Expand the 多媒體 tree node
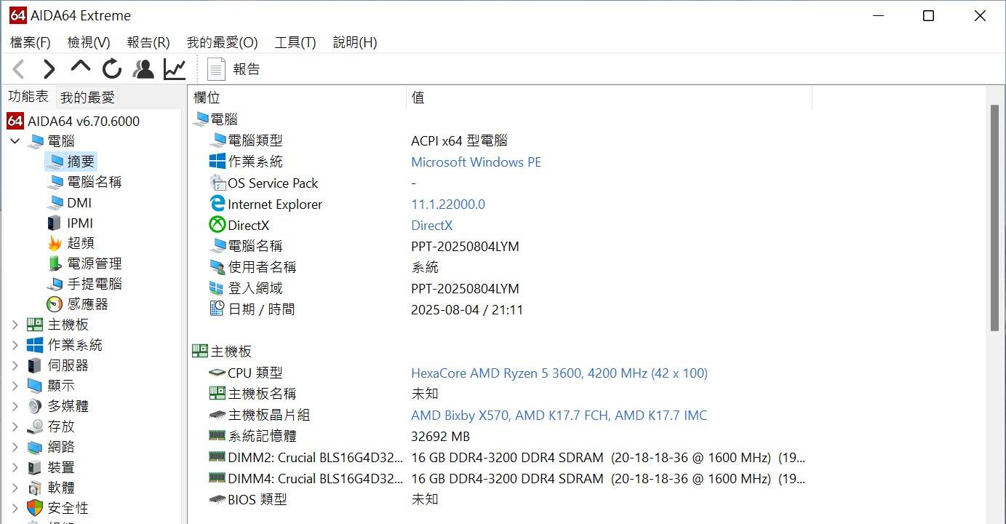 (x=15, y=406)
